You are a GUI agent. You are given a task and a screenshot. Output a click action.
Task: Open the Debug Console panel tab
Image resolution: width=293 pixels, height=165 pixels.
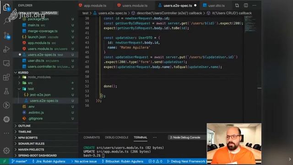[x=117, y=137]
